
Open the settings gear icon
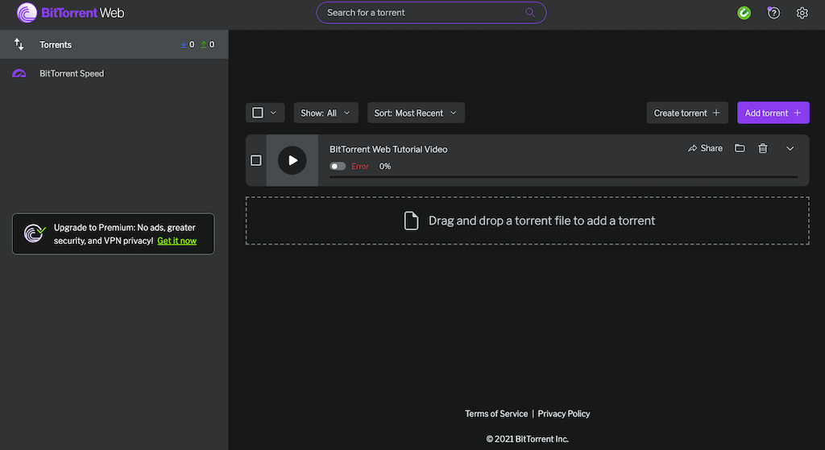802,13
